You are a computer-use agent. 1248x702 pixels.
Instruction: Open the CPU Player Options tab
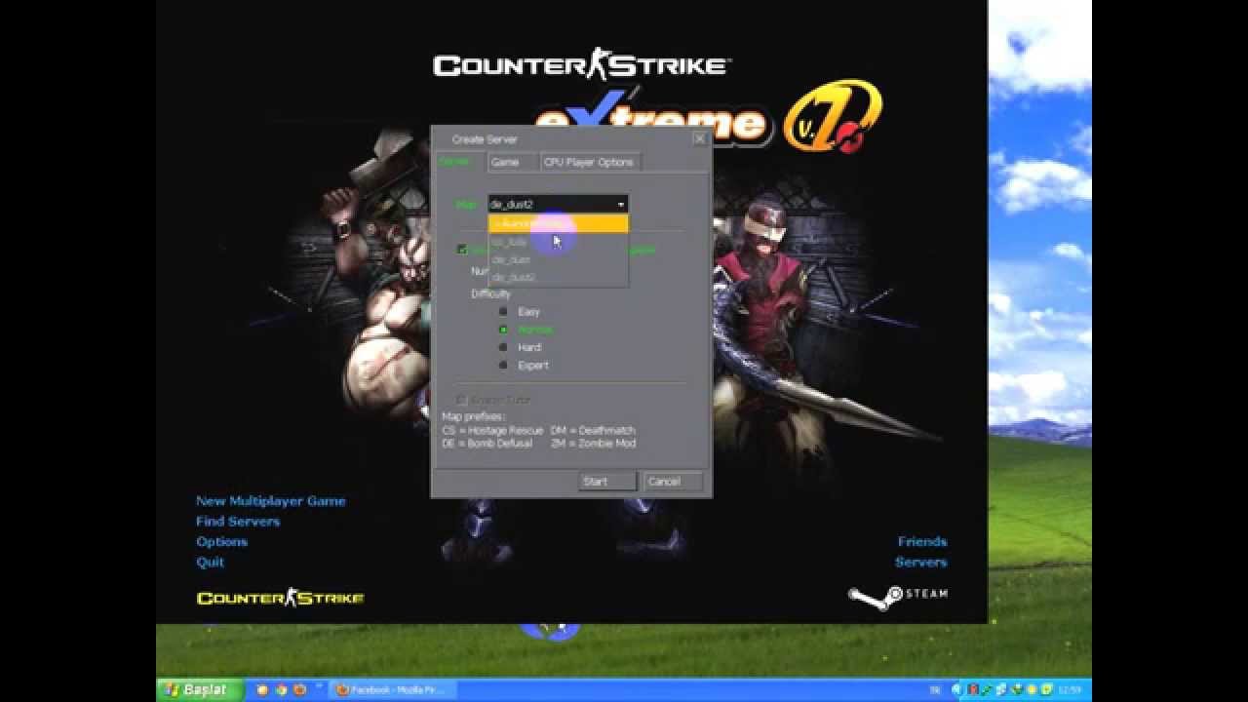tap(589, 162)
